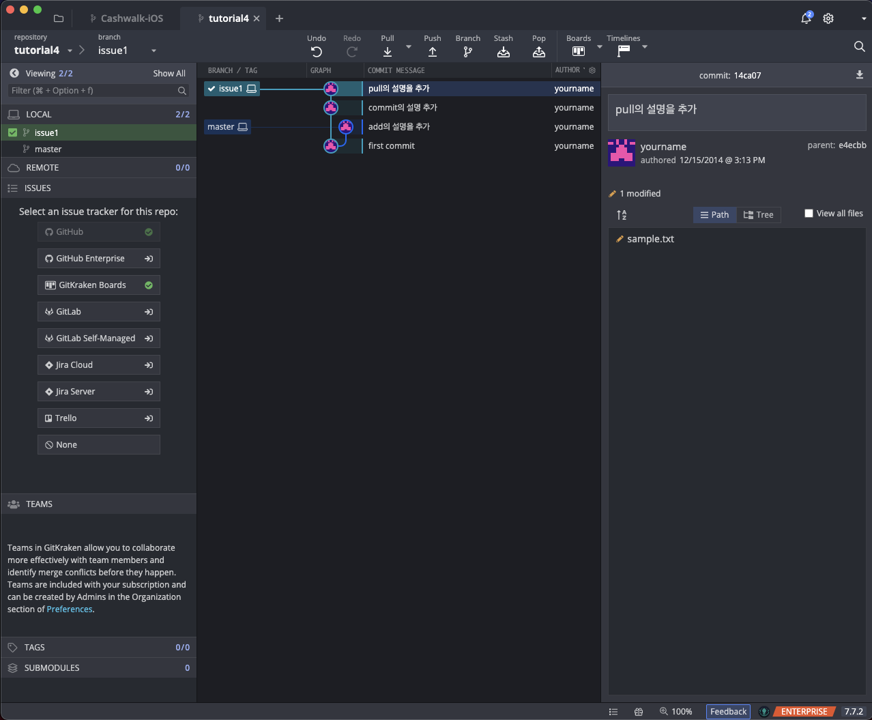This screenshot has width=872, height=720.
Task: Enable the View all files checkbox
Action: 809,214
